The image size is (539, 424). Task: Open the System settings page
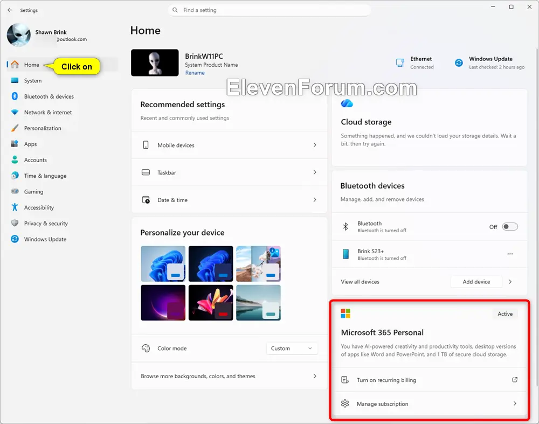pos(62,80)
